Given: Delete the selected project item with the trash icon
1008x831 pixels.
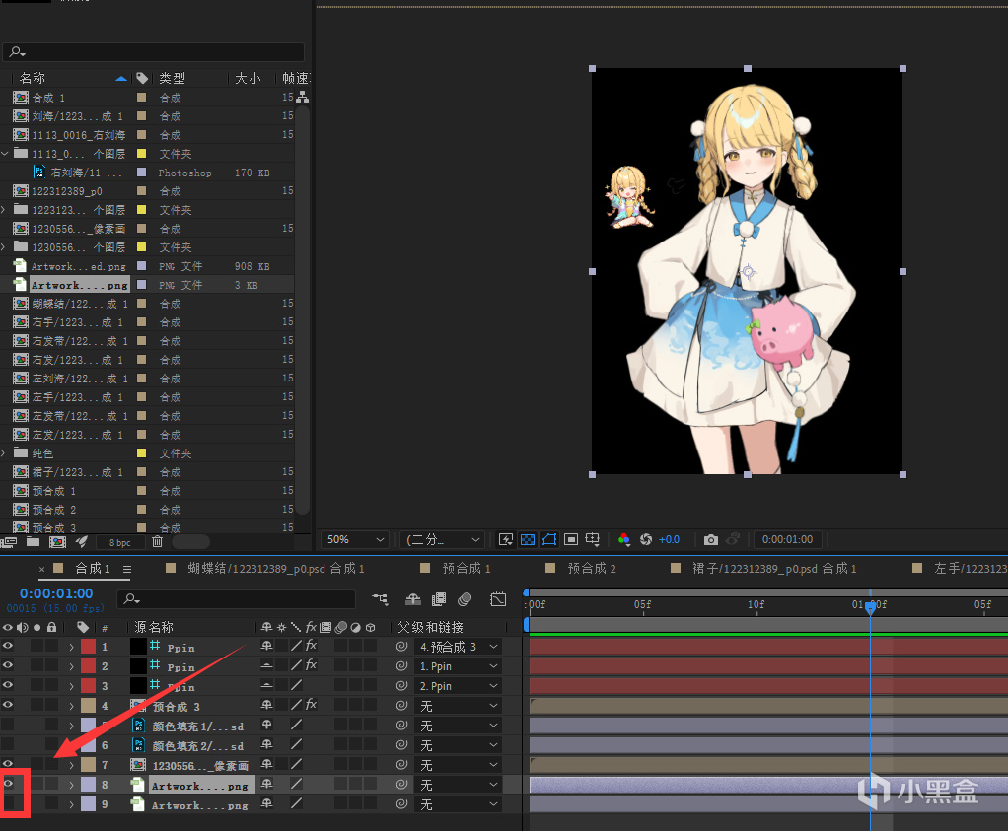Looking at the screenshot, I should tap(157, 542).
